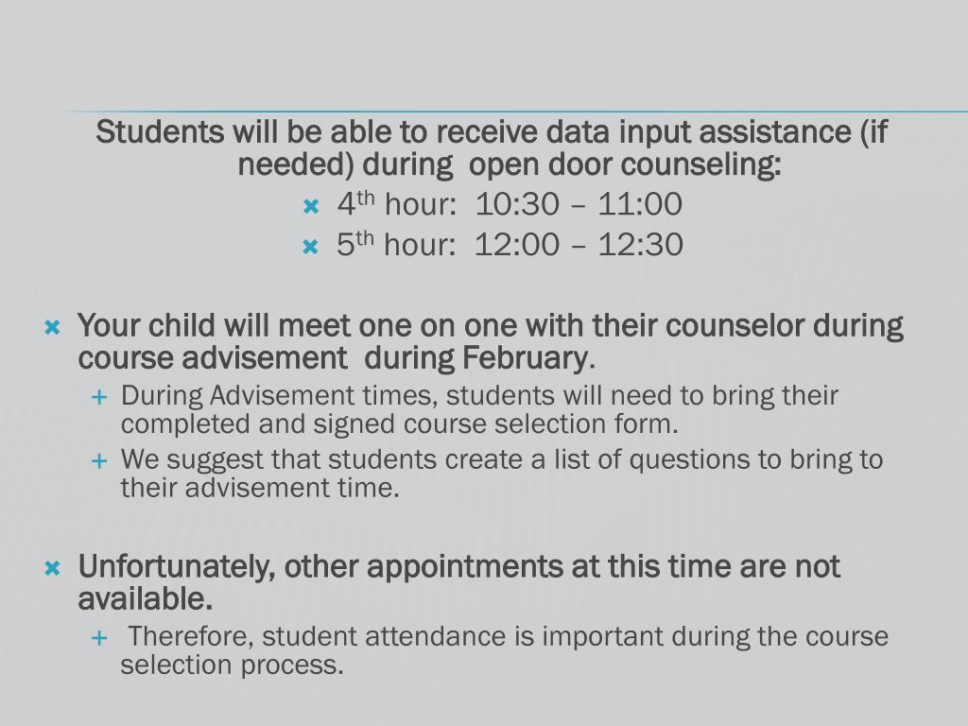Click the "Your child will meet one on one" line

coord(490,326)
